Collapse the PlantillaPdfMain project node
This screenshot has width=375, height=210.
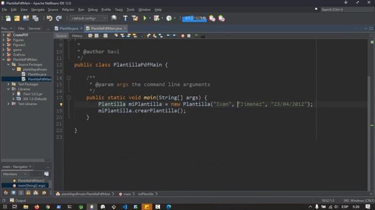pos(4,60)
